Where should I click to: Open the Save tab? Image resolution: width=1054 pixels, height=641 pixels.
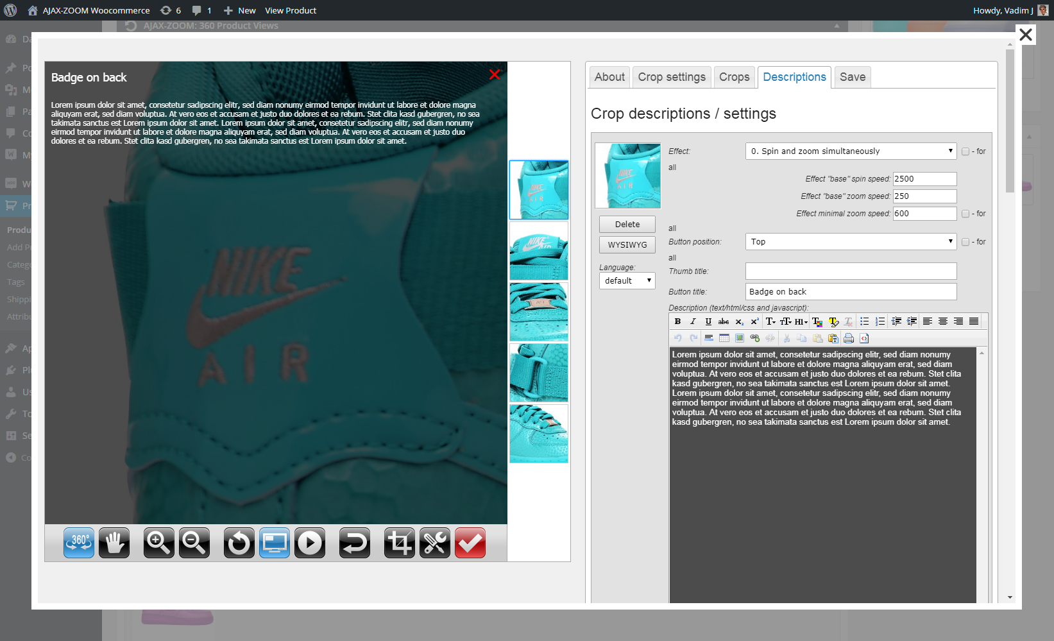[x=853, y=77]
